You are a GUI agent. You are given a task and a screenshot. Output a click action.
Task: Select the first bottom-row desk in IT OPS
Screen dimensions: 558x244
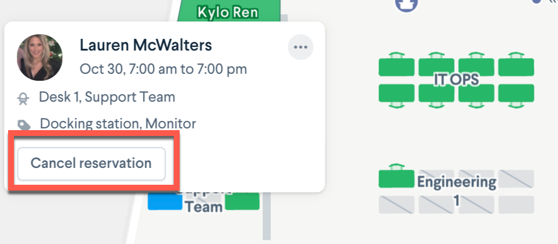coord(396,95)
